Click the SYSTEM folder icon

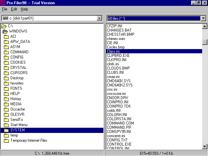[x=6, y=130]
